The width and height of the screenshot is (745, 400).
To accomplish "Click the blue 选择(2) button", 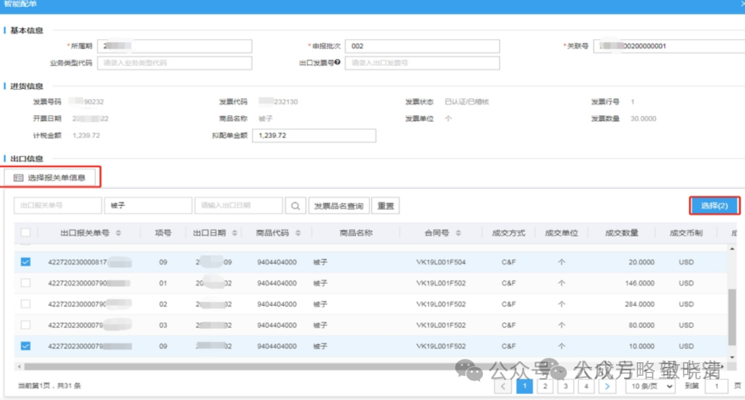I will click(x=714, y=206).
